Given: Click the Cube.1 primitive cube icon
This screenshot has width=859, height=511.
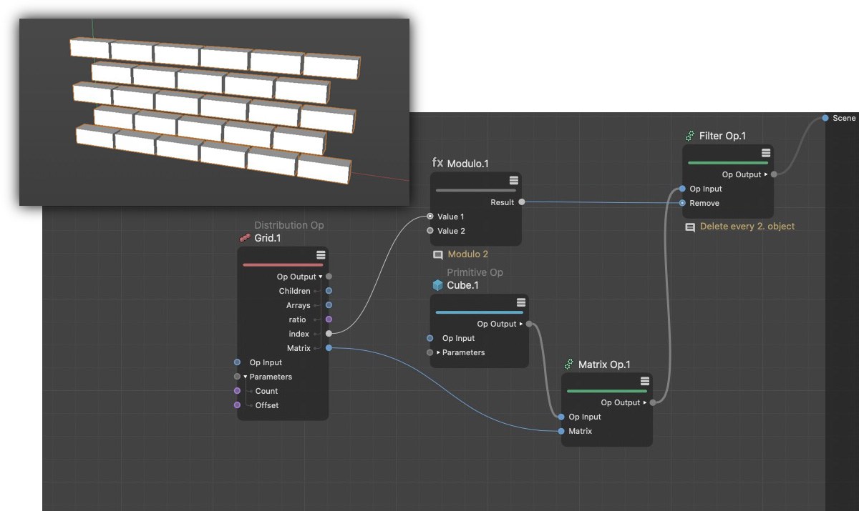Looking at the screenshot, I should point(438,285).
